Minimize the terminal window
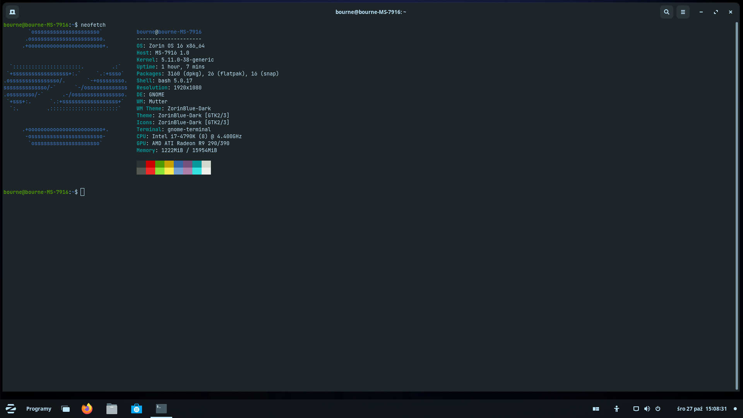Viewport: 743px width, 418px height. point(701,12)
